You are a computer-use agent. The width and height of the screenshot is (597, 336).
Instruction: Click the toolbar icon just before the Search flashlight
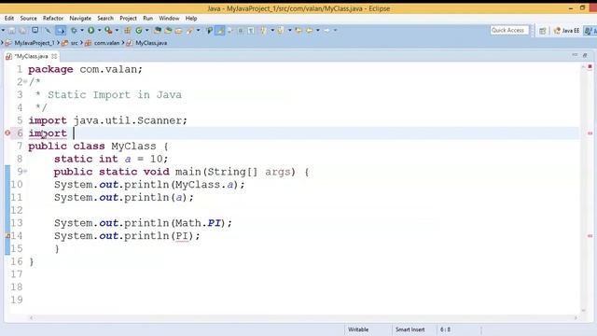[178, 31]
